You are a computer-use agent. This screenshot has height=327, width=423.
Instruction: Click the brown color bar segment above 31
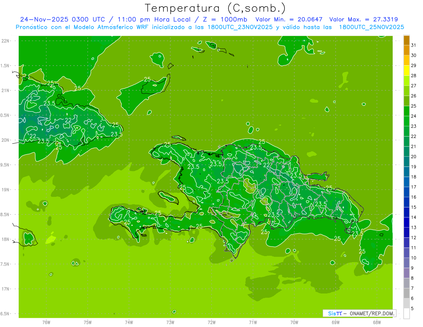tap(406, 41)
